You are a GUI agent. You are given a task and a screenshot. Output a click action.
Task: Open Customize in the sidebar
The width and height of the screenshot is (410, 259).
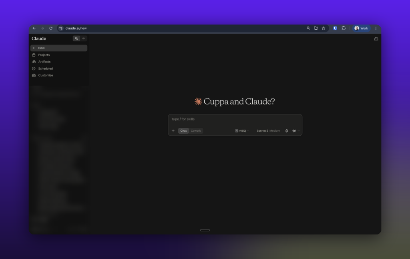pyautogui.click(x=59, y=75)
